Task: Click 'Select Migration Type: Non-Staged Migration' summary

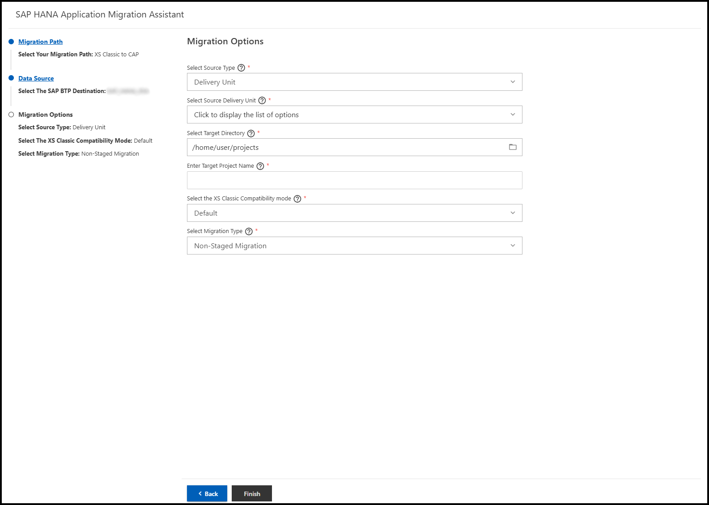Action: (79, 154)
